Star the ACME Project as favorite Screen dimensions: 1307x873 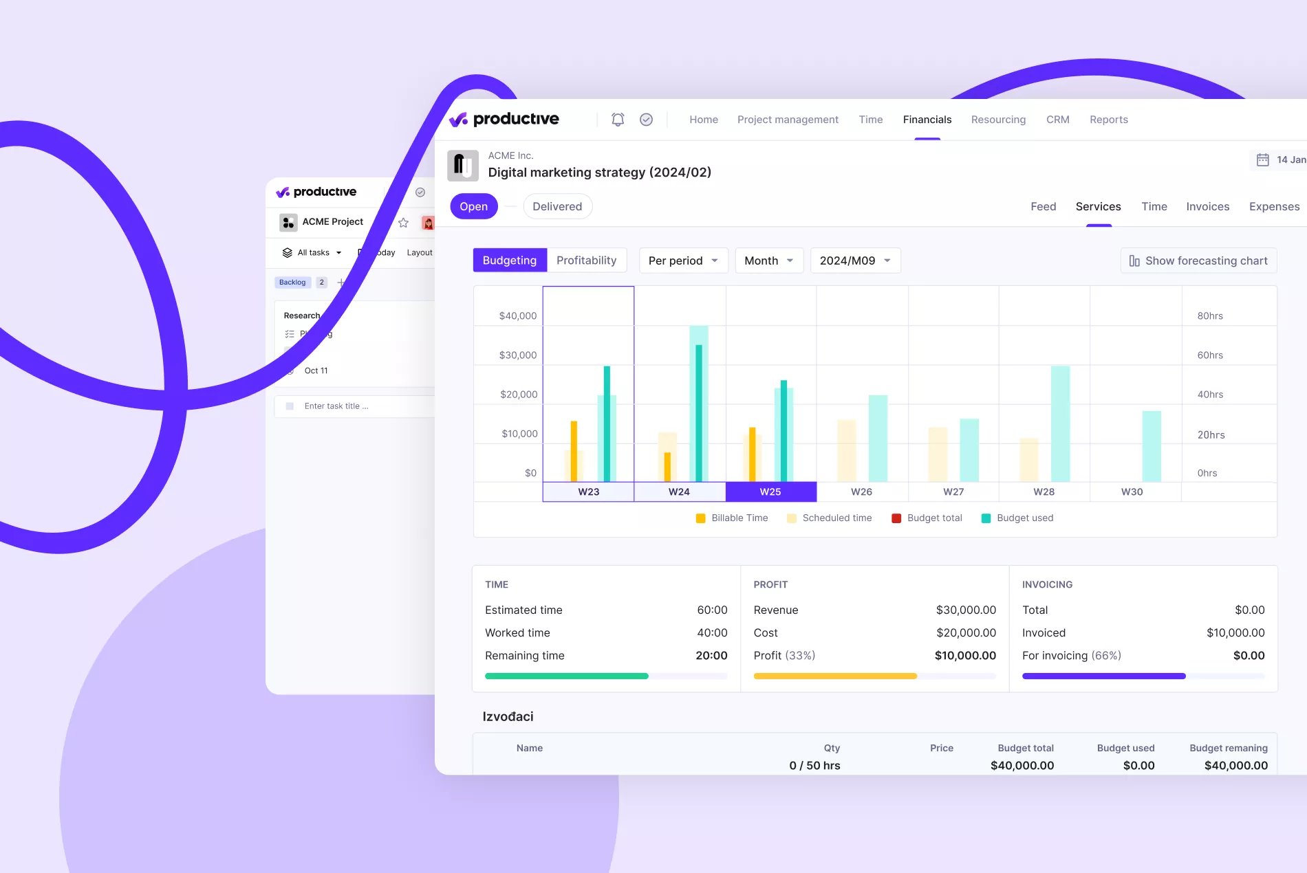coord(404,222)
